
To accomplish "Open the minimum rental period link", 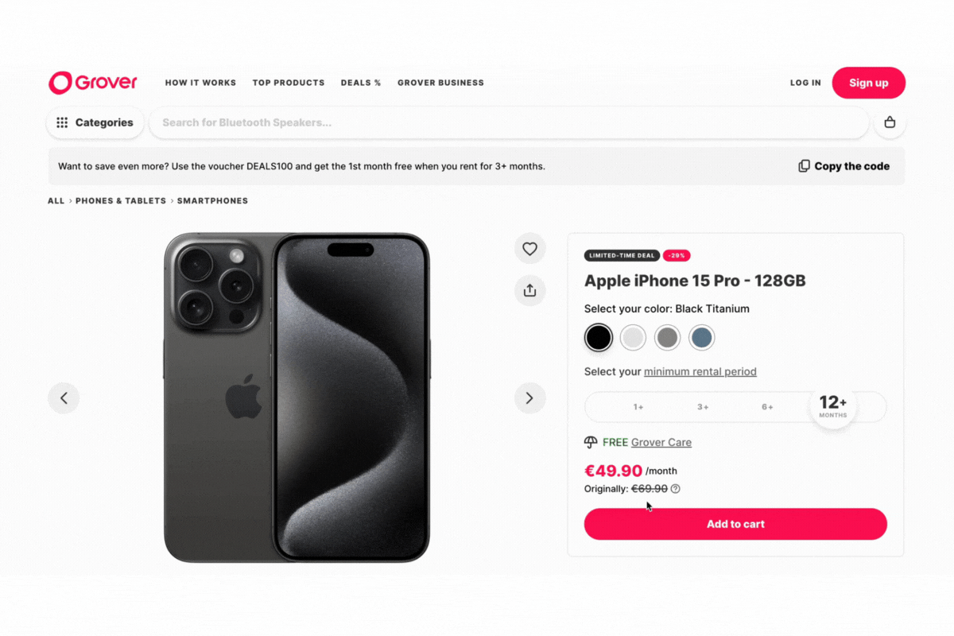I will (700, 371).
